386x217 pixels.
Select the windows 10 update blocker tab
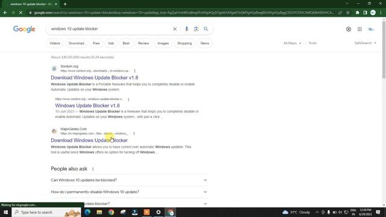tap(31, 4)
